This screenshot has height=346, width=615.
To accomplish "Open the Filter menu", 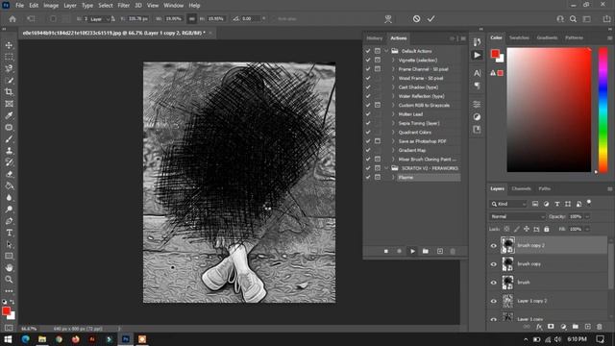I will pyautogui.click(x=124, y=6).
